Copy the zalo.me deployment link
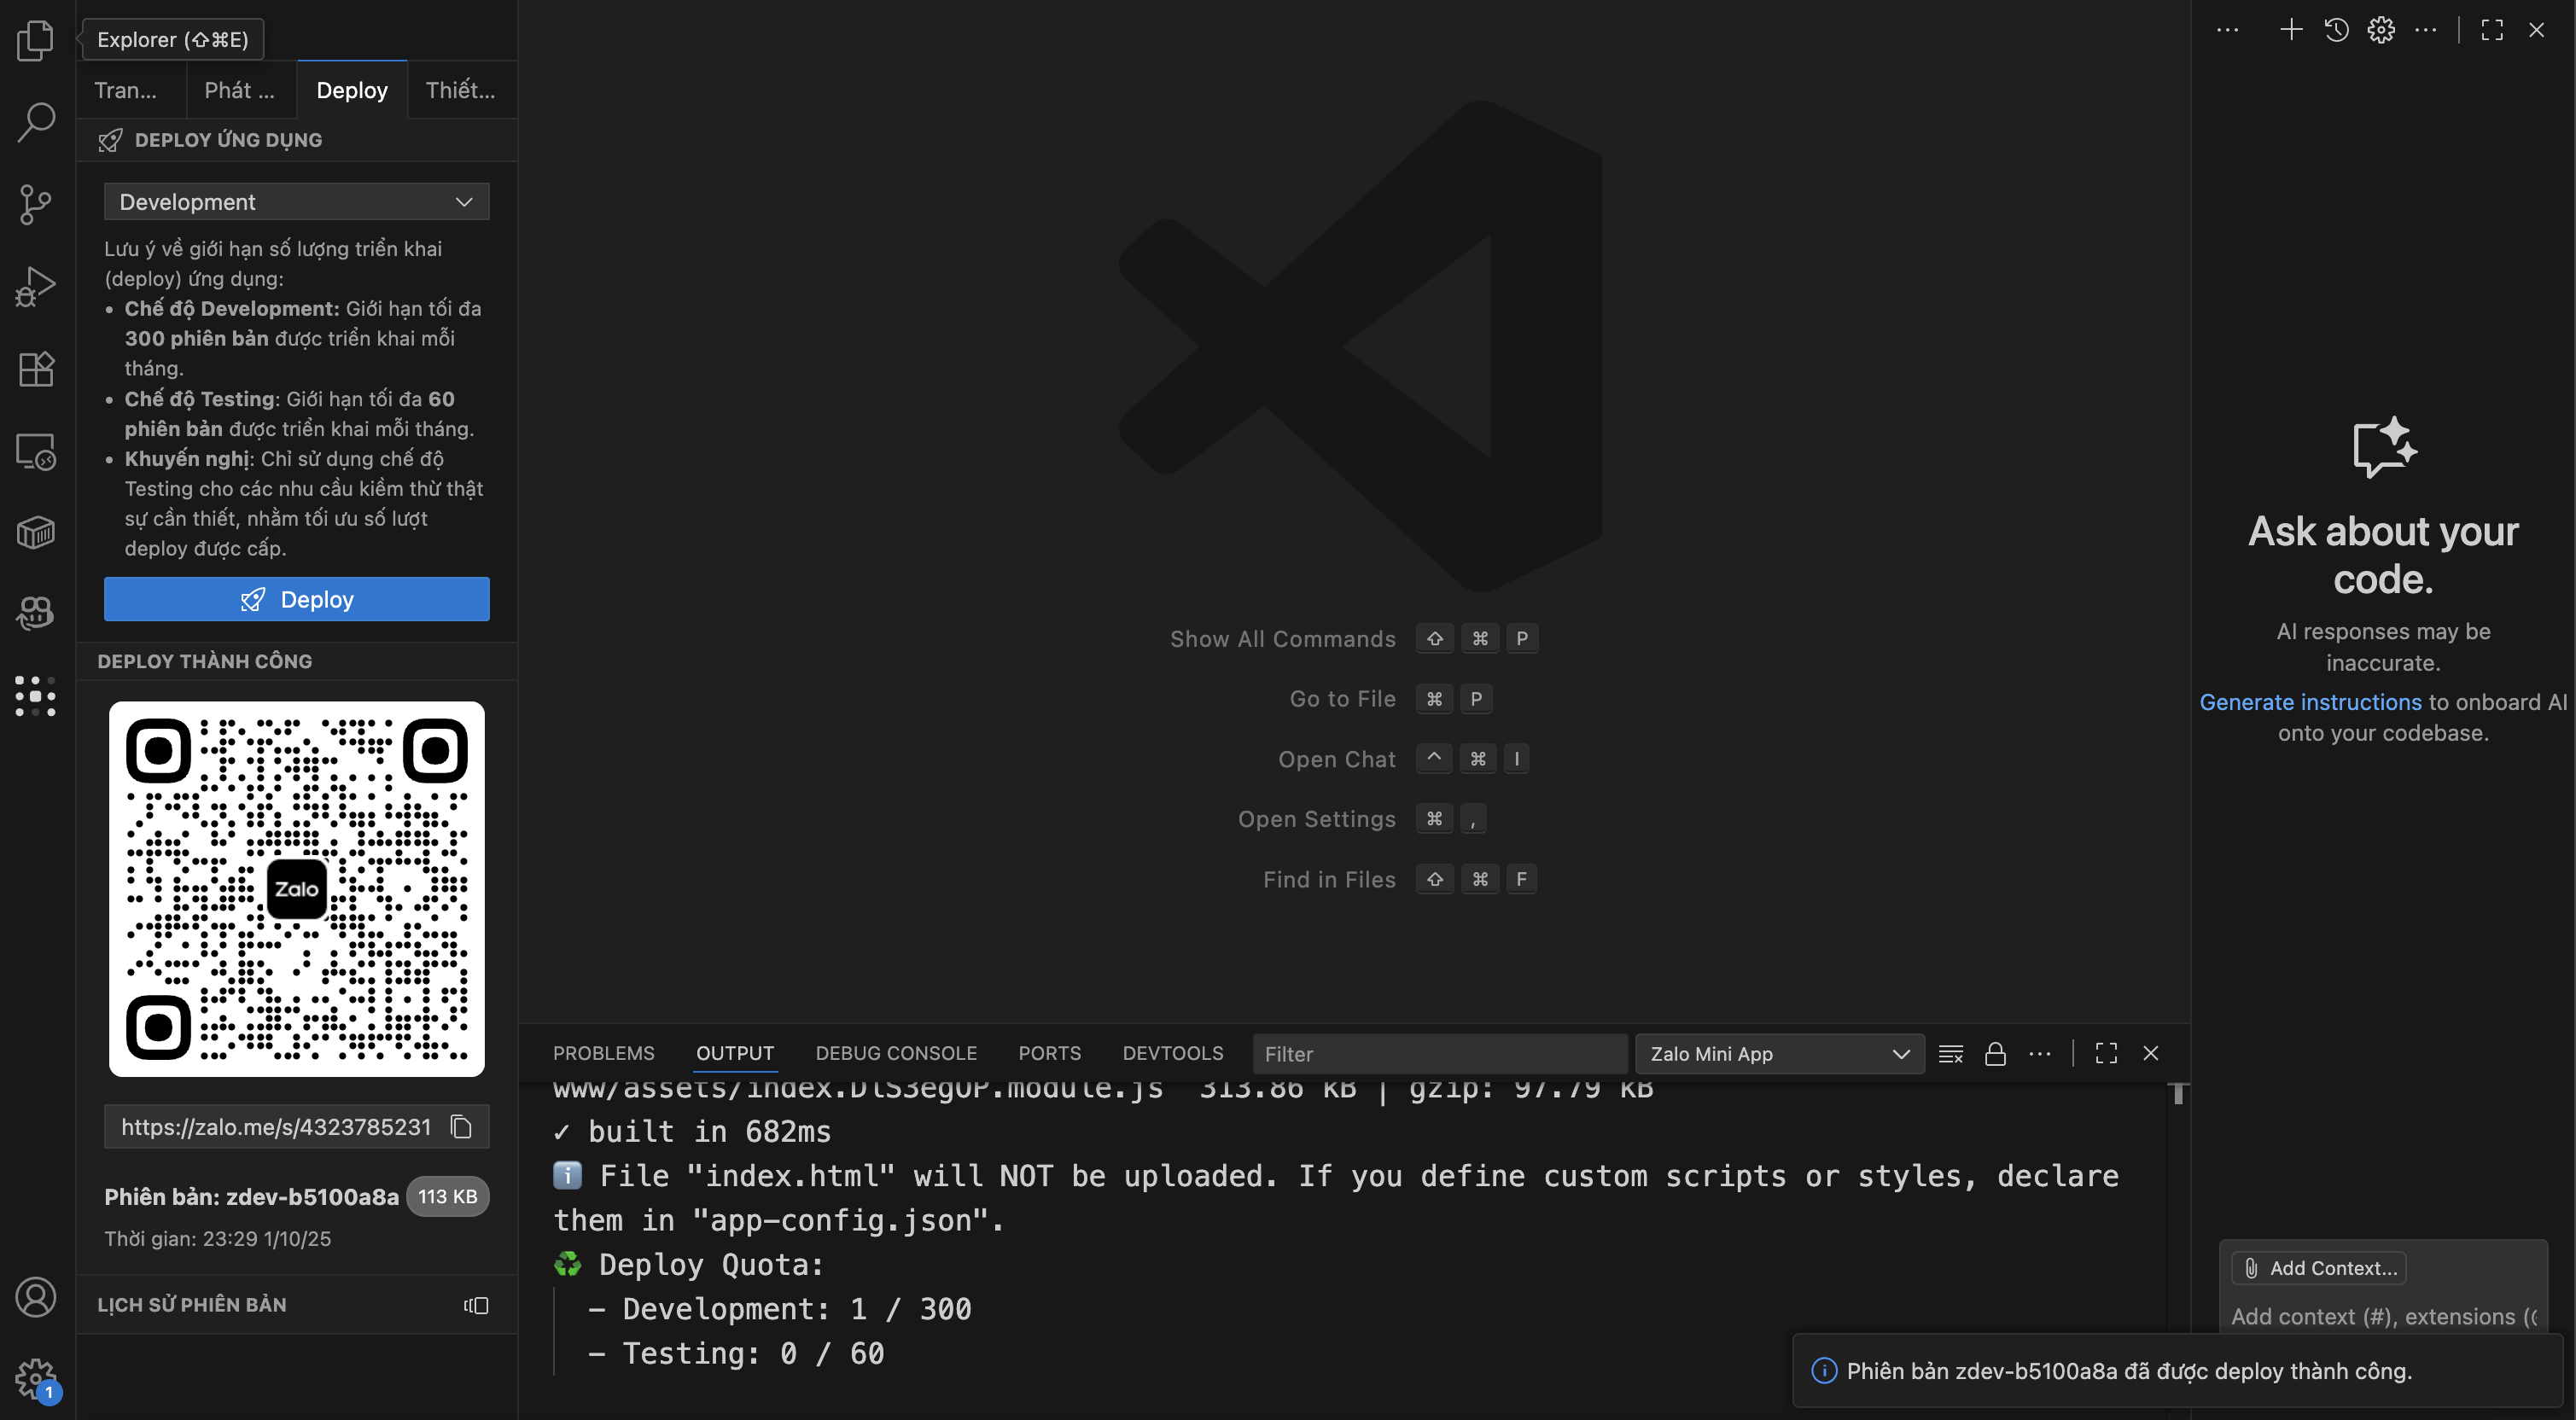The height and width of the screenshot is (1420, 2576). [461, 1126]
